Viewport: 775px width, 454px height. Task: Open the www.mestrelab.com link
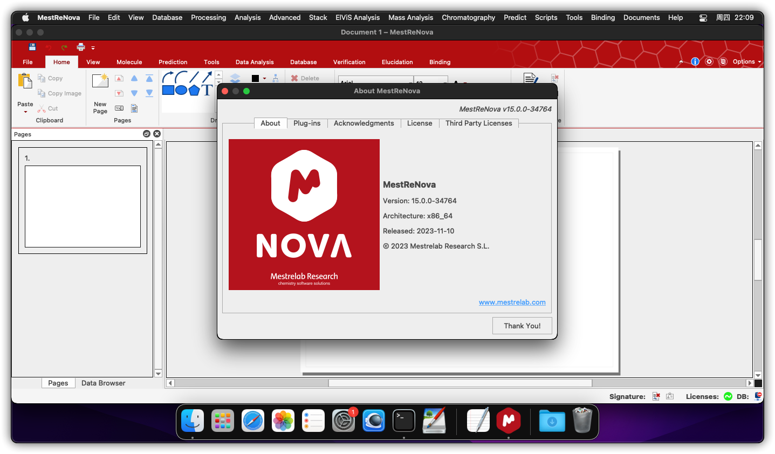pyautogui.click(x=512, y=302)
